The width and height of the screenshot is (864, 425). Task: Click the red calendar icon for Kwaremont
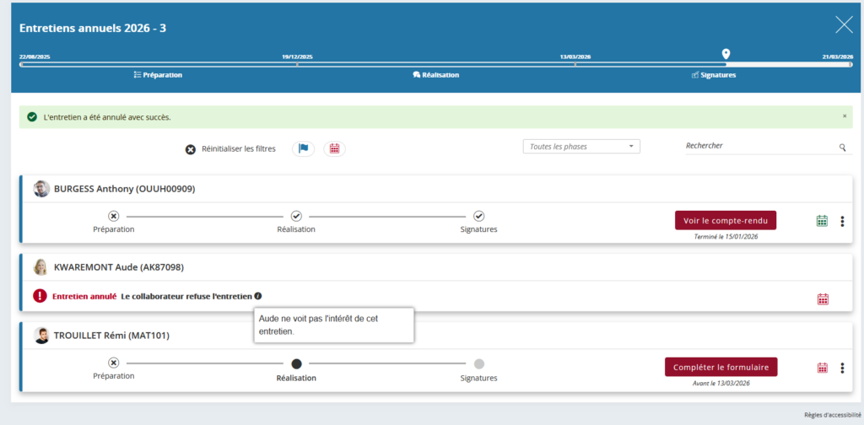click(x=823, y=299)
